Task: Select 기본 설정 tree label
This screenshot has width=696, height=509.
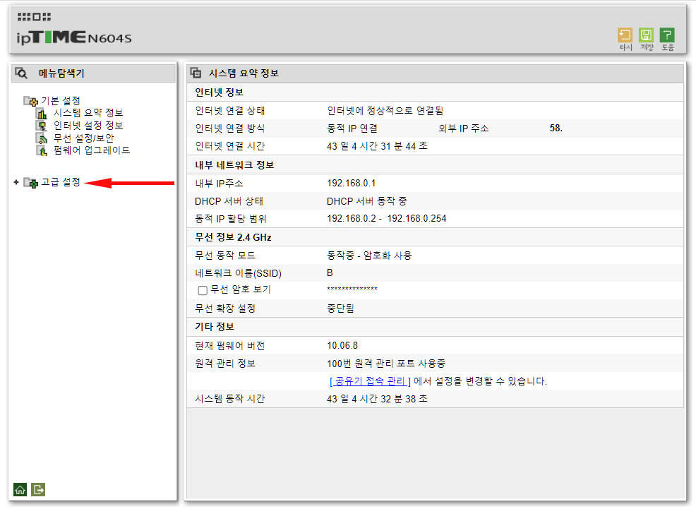Action: pyautogui.click(x=61, y=101)
